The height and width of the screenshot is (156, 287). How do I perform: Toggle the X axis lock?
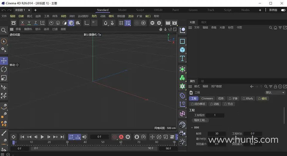point(22,23)
